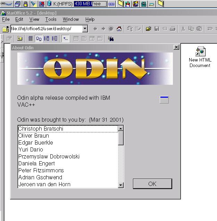Expand the Explorer panel arrow at left edge
This screenshot has height=221, width=217.
pos(2,41)
